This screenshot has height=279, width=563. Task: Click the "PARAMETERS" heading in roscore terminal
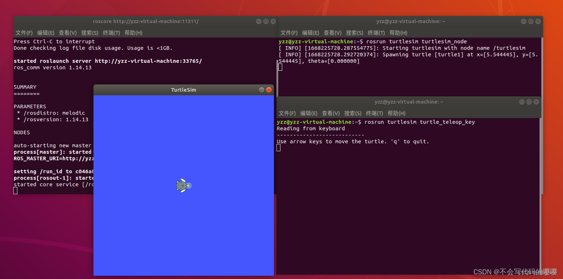[30, 106]
